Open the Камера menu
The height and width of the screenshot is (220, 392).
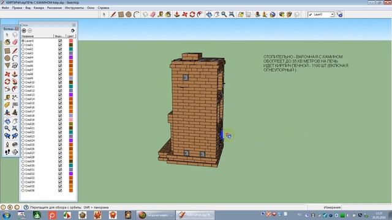(39, 8)
